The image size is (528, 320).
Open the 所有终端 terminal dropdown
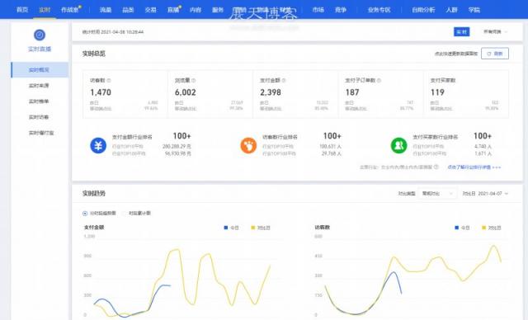(495, 31)
